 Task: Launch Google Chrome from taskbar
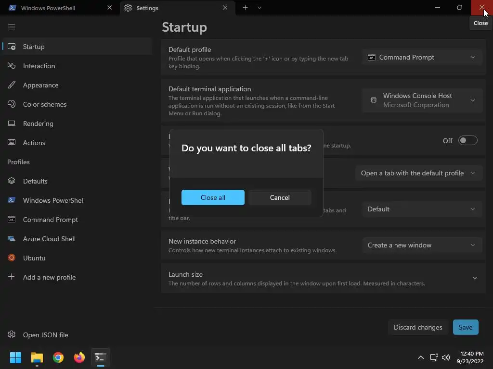click(x=58, y=357)
